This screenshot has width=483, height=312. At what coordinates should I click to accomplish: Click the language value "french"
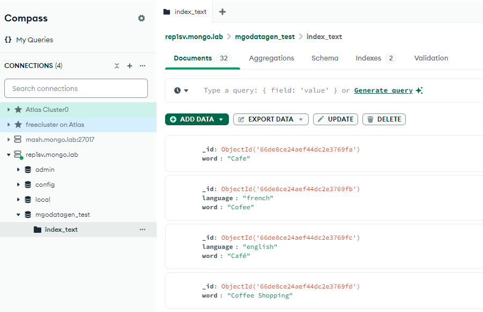coord(258,198)
